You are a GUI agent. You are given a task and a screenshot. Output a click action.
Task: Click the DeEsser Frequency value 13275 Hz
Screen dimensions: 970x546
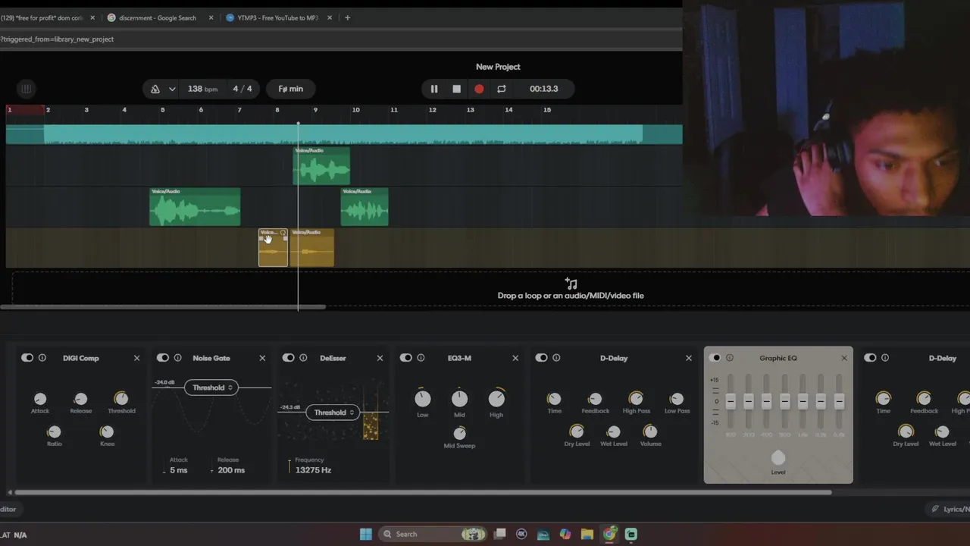coord(313,470)
